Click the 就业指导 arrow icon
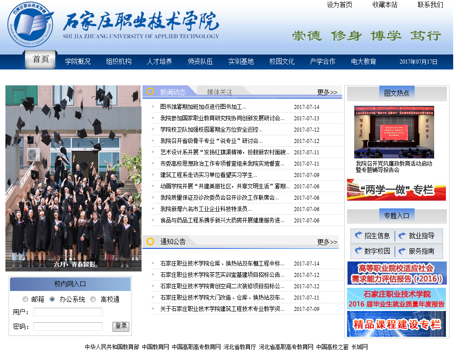Image resolution: width=455 pixels, height=350 pixels. pyautogui.click(x=402, y=236)
